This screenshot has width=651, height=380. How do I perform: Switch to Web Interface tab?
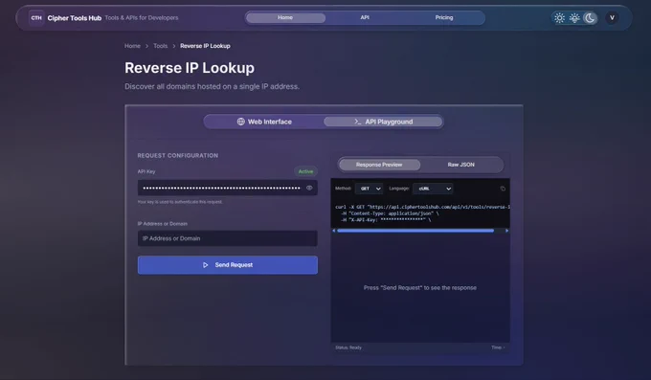(264, 122)
